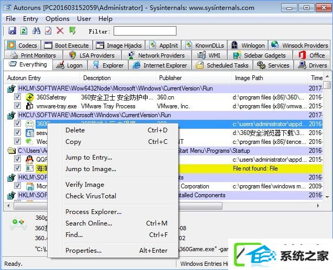Switch to the Scheduled Tasks tab
The height and width of the screenshot is (270, 333).
(222, 65)
